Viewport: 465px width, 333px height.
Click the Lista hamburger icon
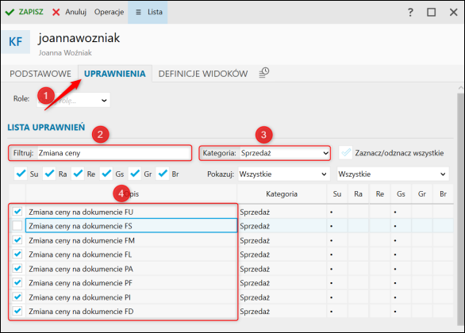coord(138,12)
